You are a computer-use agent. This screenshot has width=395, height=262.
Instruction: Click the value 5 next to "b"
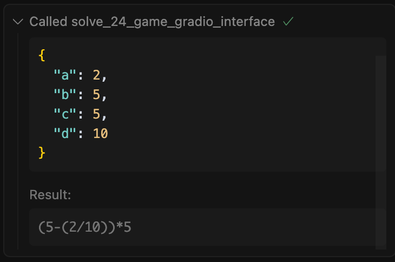[x=96, y=95]
